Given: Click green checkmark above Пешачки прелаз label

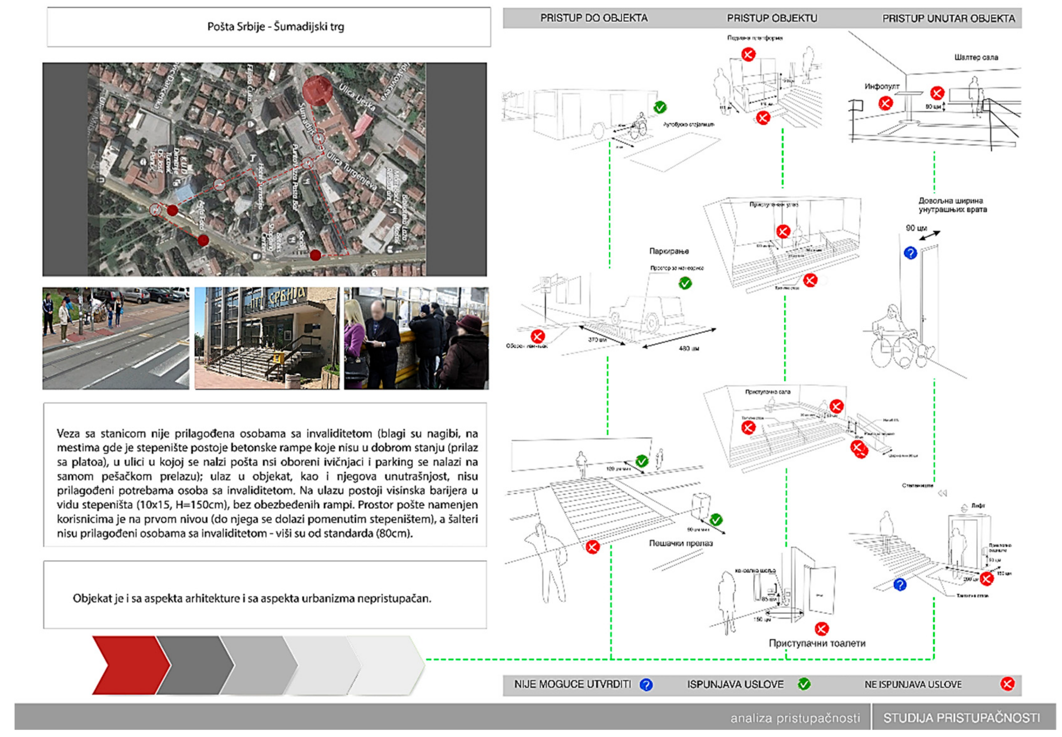Looking at the screenshot, I should pos(716,520).
